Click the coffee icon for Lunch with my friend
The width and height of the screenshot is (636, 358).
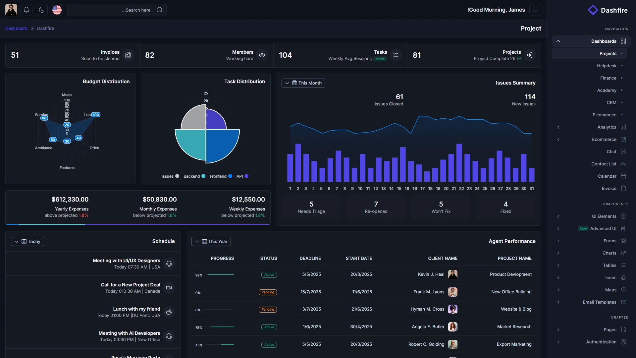pyautogui.click(x=169, y=312)
